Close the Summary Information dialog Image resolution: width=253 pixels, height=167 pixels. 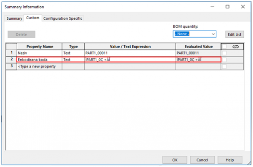[243, 7]
